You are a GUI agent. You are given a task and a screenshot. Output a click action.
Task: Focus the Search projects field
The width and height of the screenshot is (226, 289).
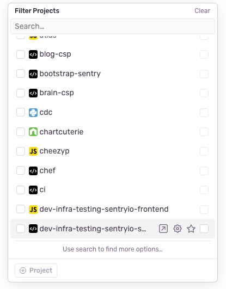113,26
